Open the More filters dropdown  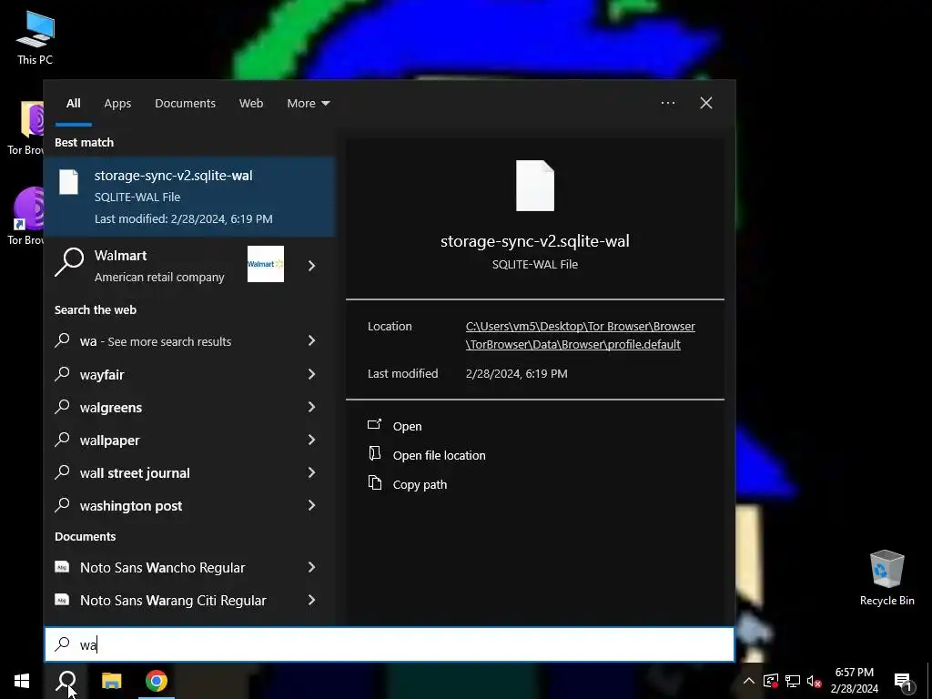[x=308, y=104]
